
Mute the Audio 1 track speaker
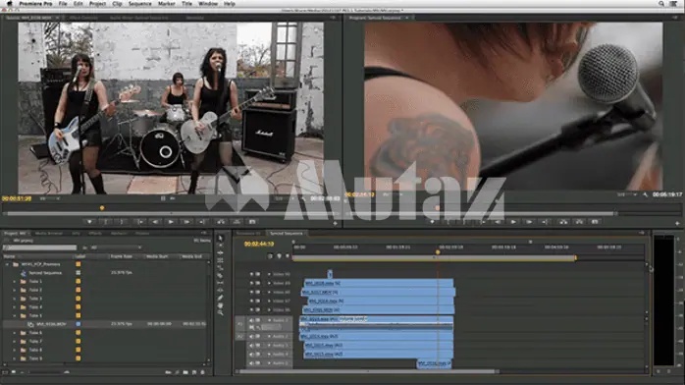tap(251, 320)
